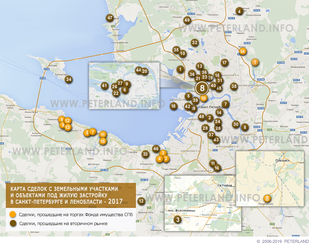
Task: Open brown marker 25
Action: (x=218, y=128)
